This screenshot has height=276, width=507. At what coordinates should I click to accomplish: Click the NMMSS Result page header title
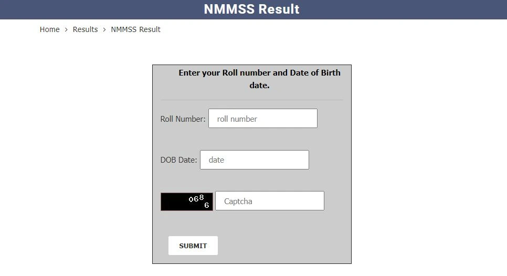(251, 9)
